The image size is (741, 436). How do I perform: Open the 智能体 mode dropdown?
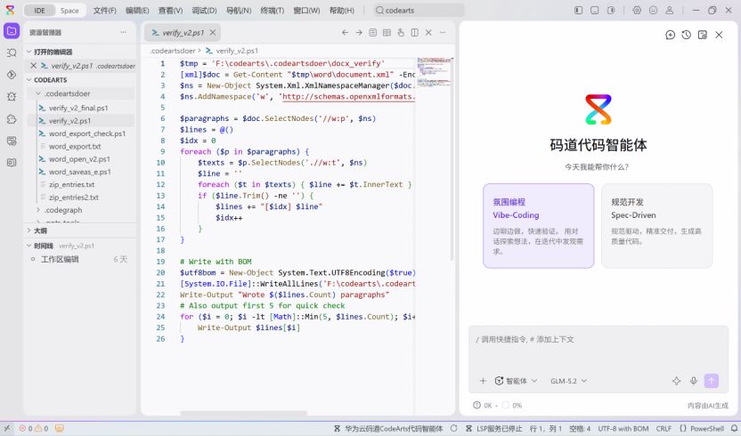tap(516, 381)
